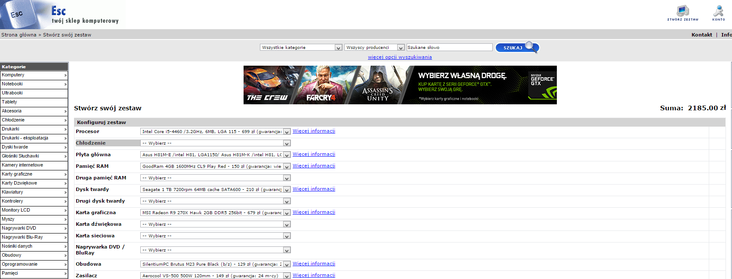Open the Akcesoria category

34,111
